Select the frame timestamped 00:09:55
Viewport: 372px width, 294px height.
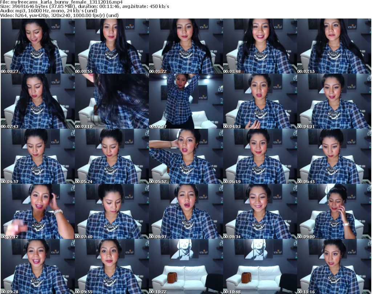click(x=112, y=266)
